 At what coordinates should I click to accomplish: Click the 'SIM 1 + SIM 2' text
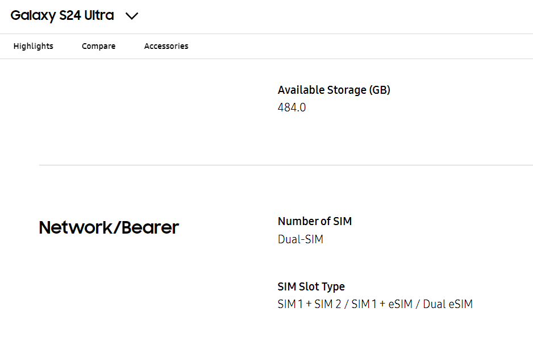(309, 304)
